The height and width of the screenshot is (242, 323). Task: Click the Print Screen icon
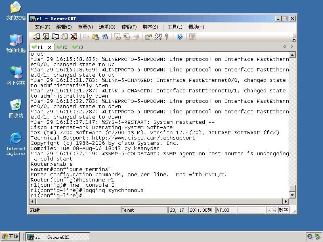117,37
